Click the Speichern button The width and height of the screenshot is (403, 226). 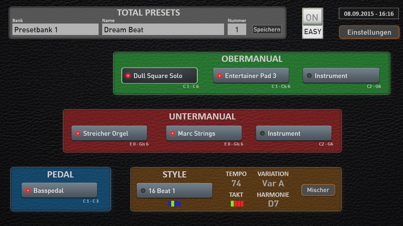267,29
